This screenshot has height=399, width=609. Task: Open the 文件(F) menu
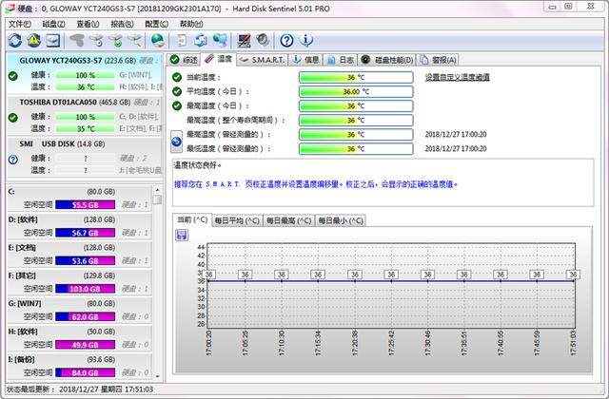pyautogui.click(x=20, y=23)
